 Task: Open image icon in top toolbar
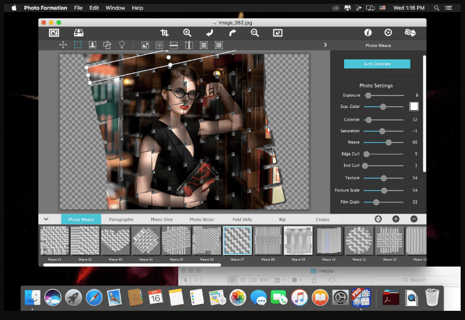click(x=54, y=32)
